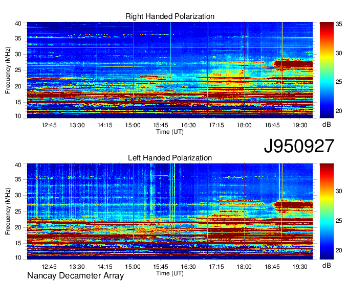Click 18:45 on the right-handed time axis

click(x=272, y=125)
